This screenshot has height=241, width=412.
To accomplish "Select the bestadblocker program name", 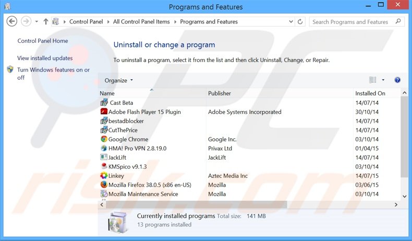I will click(126, 121).
